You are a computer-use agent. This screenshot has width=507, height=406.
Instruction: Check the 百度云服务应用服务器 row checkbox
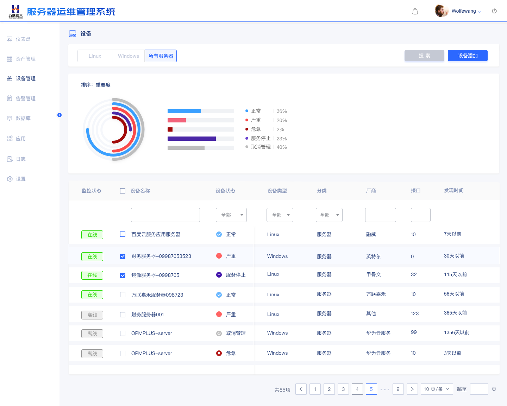click(x=123, y=234)
